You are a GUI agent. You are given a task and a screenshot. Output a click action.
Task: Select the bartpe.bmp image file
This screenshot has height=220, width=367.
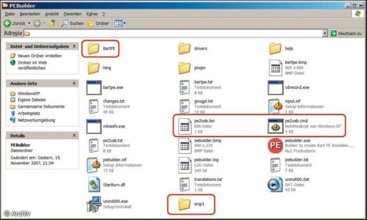[x=288, y=68]
